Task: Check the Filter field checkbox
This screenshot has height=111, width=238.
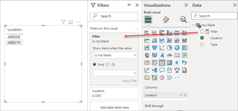Action: pos(202,31)
